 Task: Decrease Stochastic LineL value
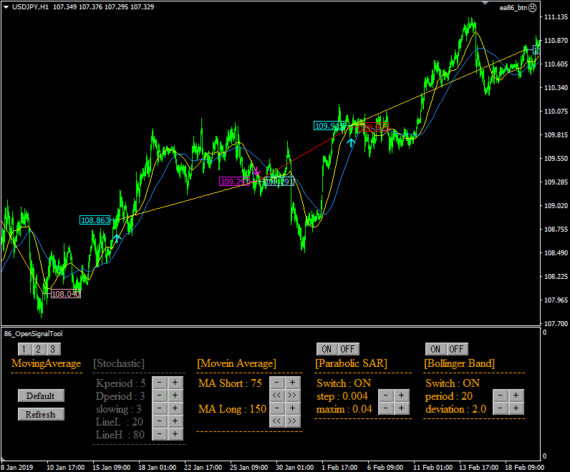(160, 421)
